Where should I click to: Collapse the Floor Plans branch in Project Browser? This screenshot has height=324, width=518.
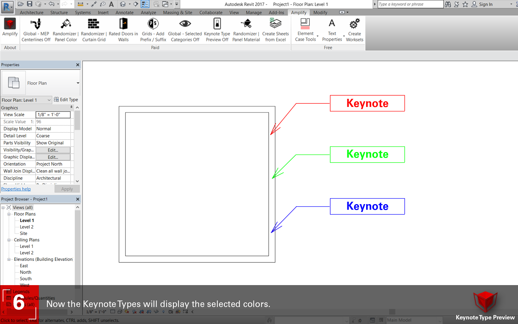[x=9, y=214]
